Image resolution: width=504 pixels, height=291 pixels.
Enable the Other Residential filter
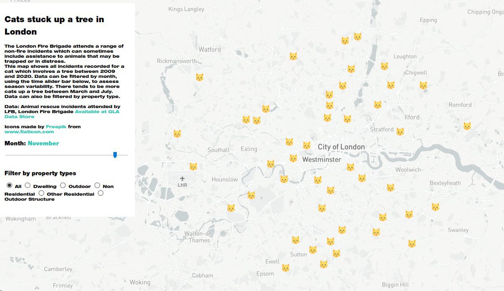click(41, 193)
